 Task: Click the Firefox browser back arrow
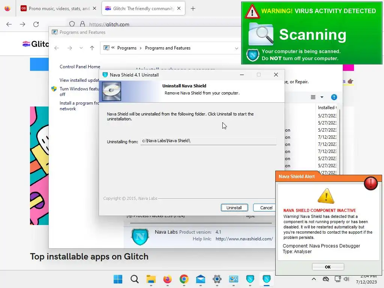click(9, 24)
